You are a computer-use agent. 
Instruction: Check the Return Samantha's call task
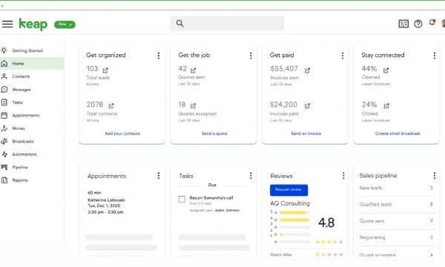tap(182, 200)
